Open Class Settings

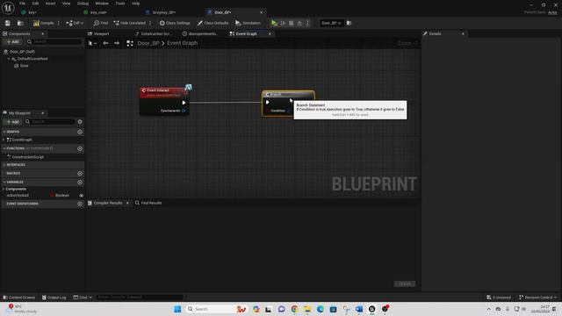point(175,23)
